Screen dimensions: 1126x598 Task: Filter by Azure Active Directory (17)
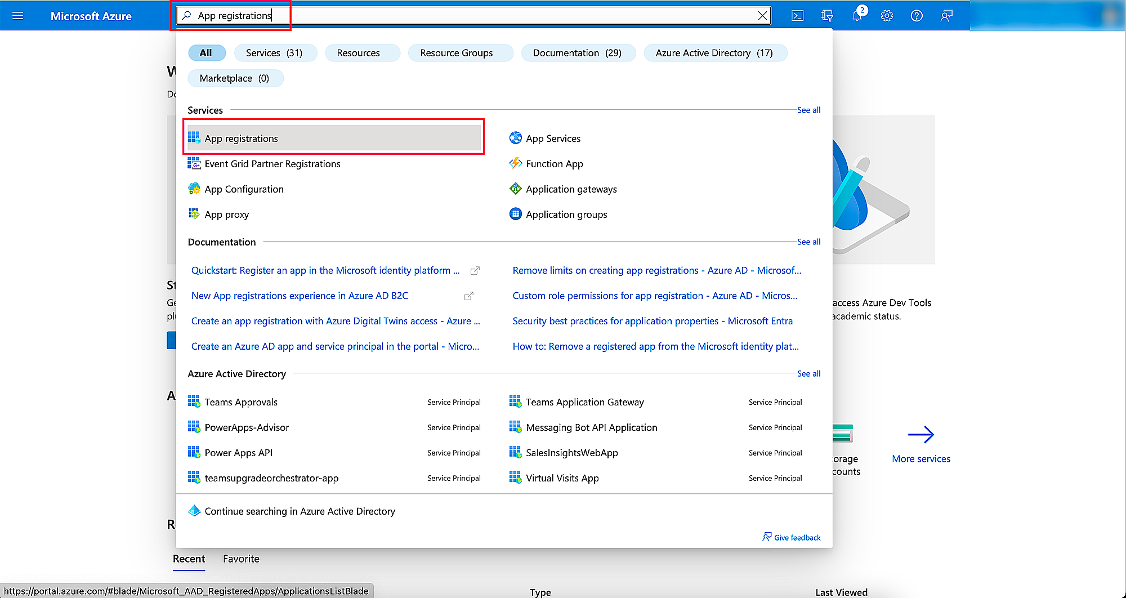(714, 53)
